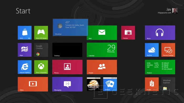Launch Xbox LIVE Games tile
Viewport: 184px width, 103px height.
pos(41,33)
